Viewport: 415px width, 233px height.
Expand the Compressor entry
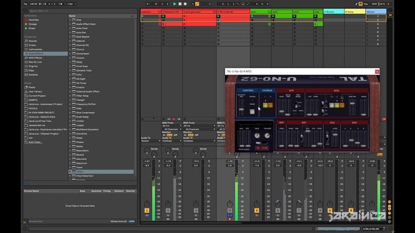[70, 54]
